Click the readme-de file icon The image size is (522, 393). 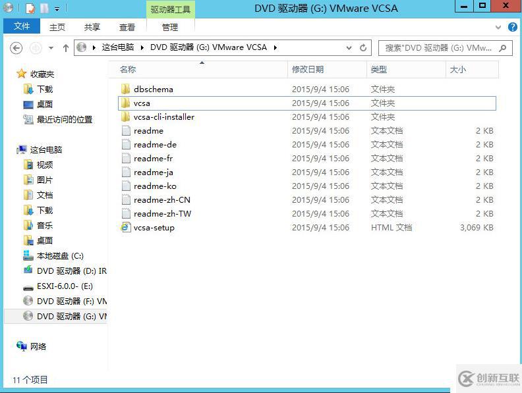(x=126, y=145)
